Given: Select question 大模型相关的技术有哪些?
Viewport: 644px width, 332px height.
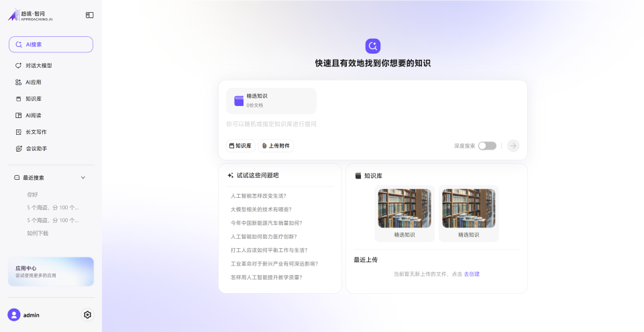Looking at the screenshot, I should 261,209.
